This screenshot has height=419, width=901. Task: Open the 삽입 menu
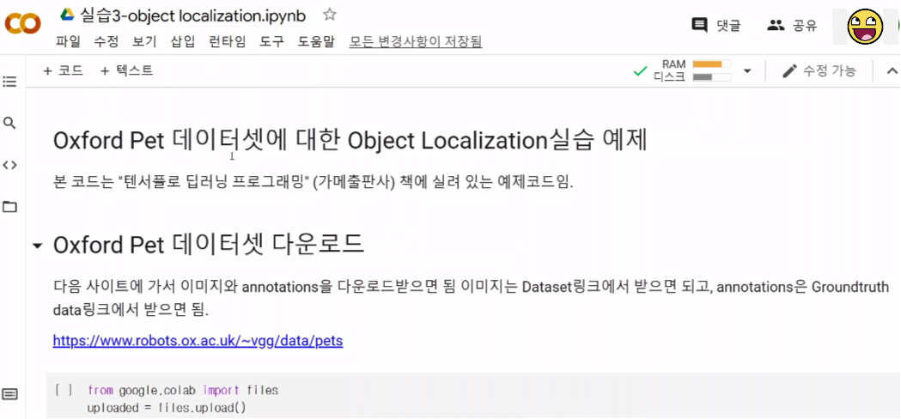point(183,41)
